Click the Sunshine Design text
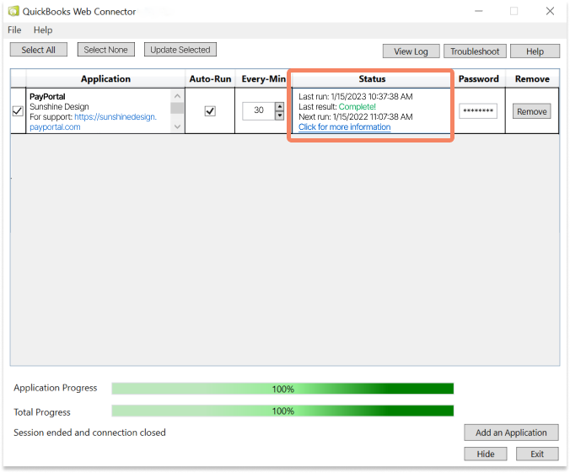The image size is (570, 473). tap(59, 106)
